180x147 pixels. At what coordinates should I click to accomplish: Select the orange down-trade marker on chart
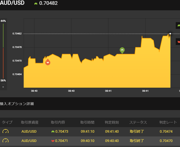point(48,62)
